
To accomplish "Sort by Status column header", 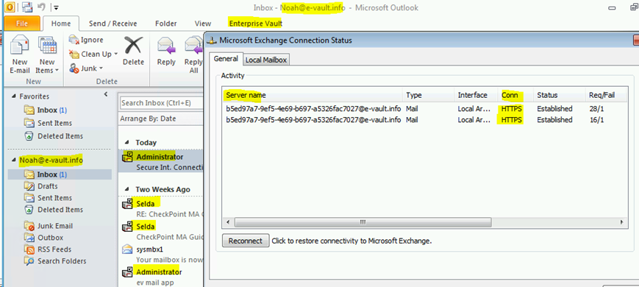I will pos(559,95).
